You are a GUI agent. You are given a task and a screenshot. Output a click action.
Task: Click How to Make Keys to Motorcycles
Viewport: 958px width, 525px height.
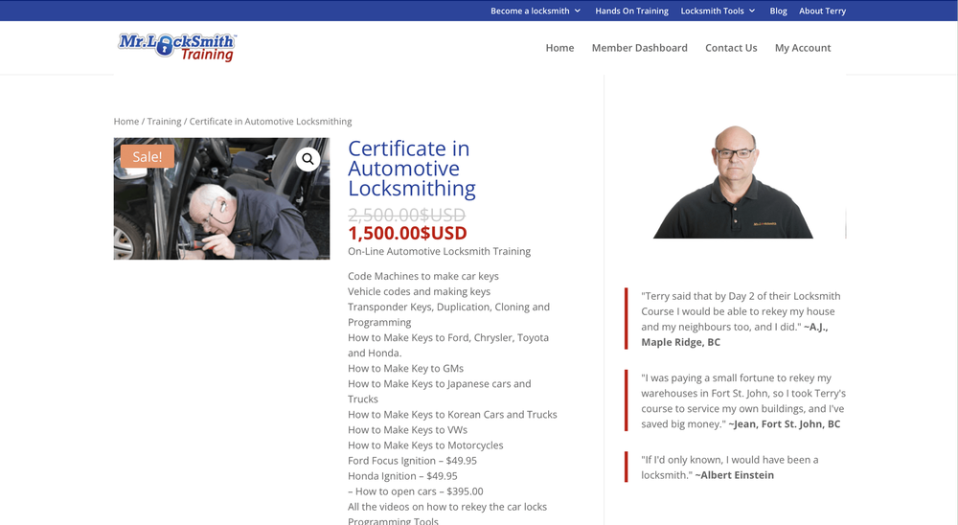pyautogui.click(x=426, y=445)
